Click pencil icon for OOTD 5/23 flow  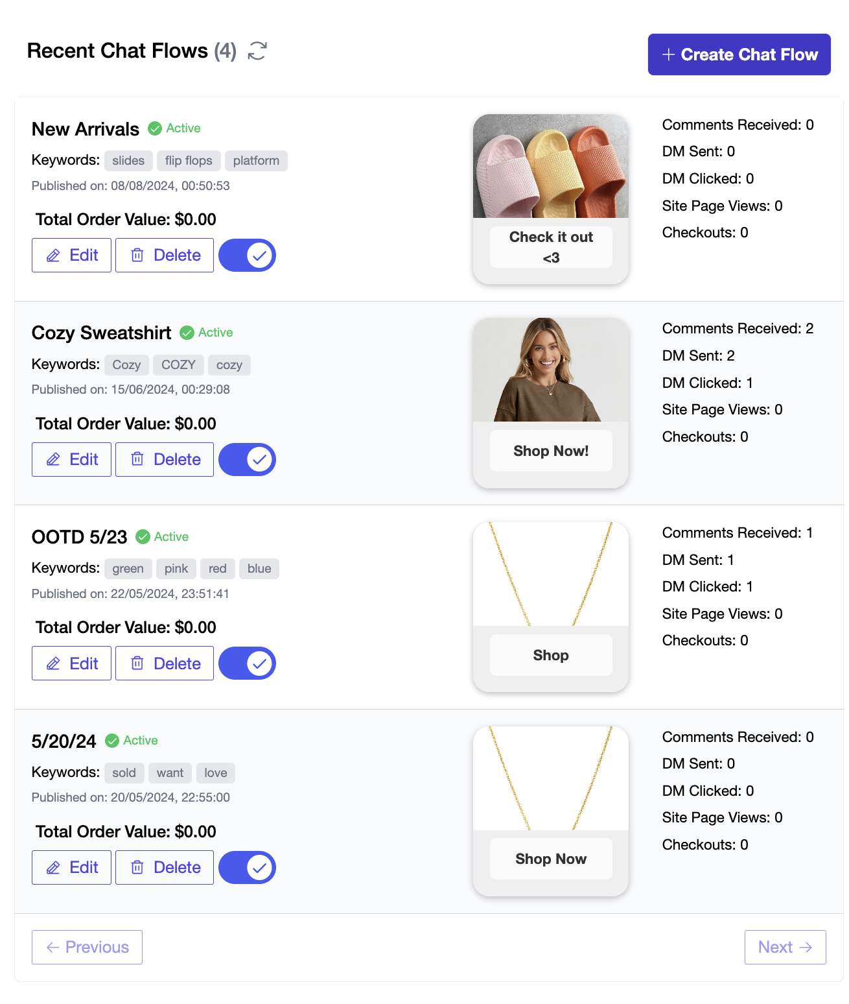point(53,663)
